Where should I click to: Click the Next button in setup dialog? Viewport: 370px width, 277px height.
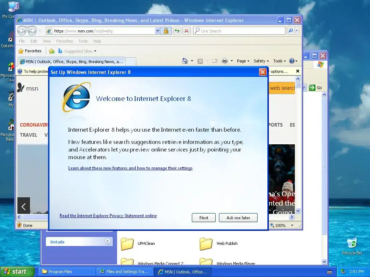point(204,217)
